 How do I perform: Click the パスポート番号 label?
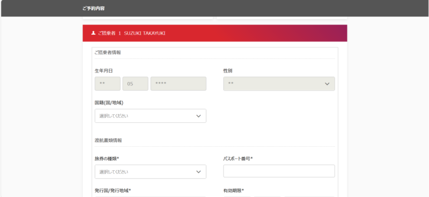click(238, 159)
